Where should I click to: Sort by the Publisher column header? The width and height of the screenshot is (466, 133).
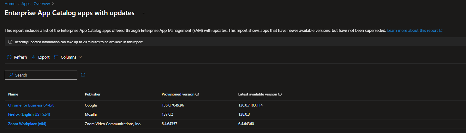click(93, 94)
